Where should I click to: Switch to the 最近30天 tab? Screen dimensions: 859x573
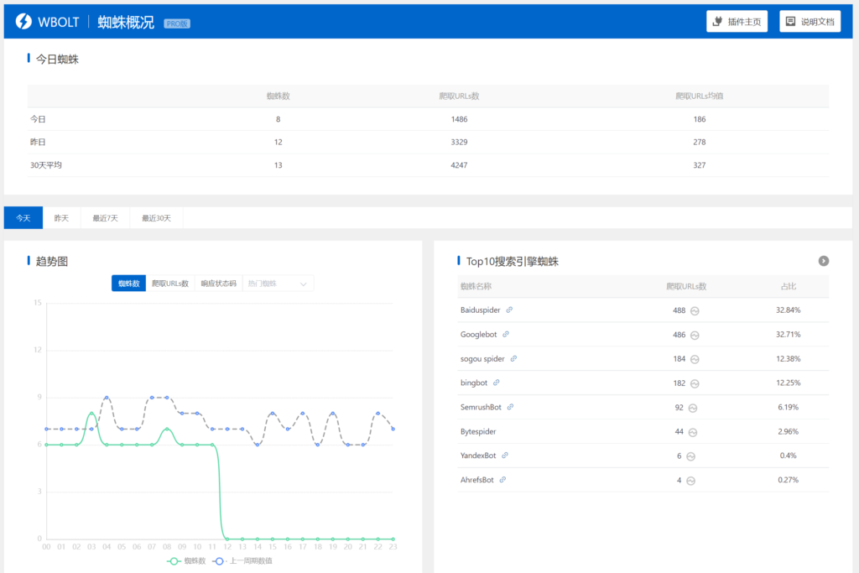pyautogui.click(x=159, y=217)
